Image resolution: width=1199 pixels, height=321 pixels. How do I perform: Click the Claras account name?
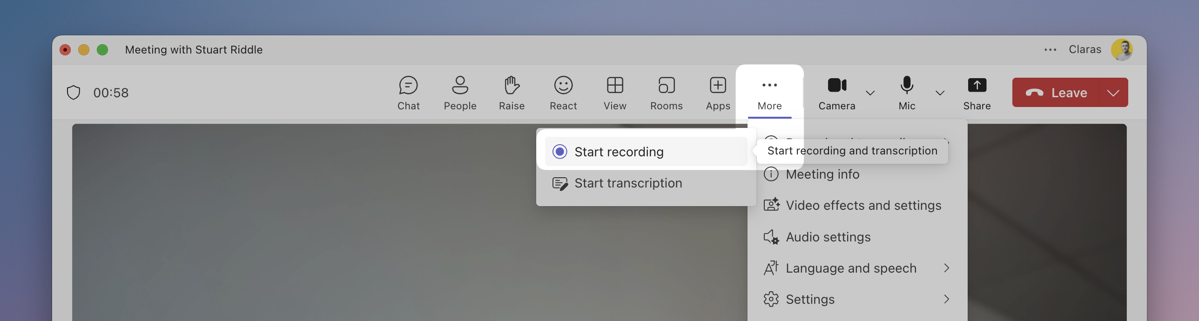[1084, 49]
